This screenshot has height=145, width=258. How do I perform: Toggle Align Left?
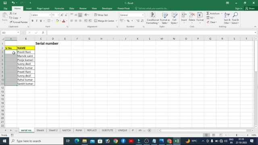(x=72, y=21)
